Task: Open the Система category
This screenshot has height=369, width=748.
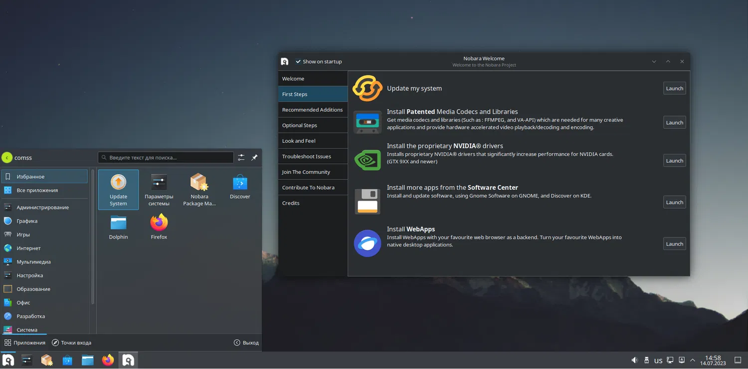Action: tap(44, 329)
